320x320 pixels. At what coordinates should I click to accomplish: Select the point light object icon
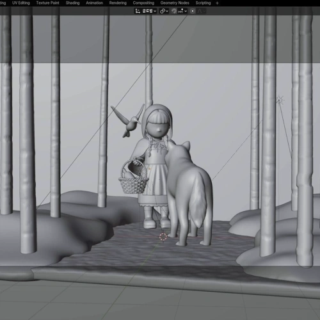pyautogui.click(x=280, y=100)
